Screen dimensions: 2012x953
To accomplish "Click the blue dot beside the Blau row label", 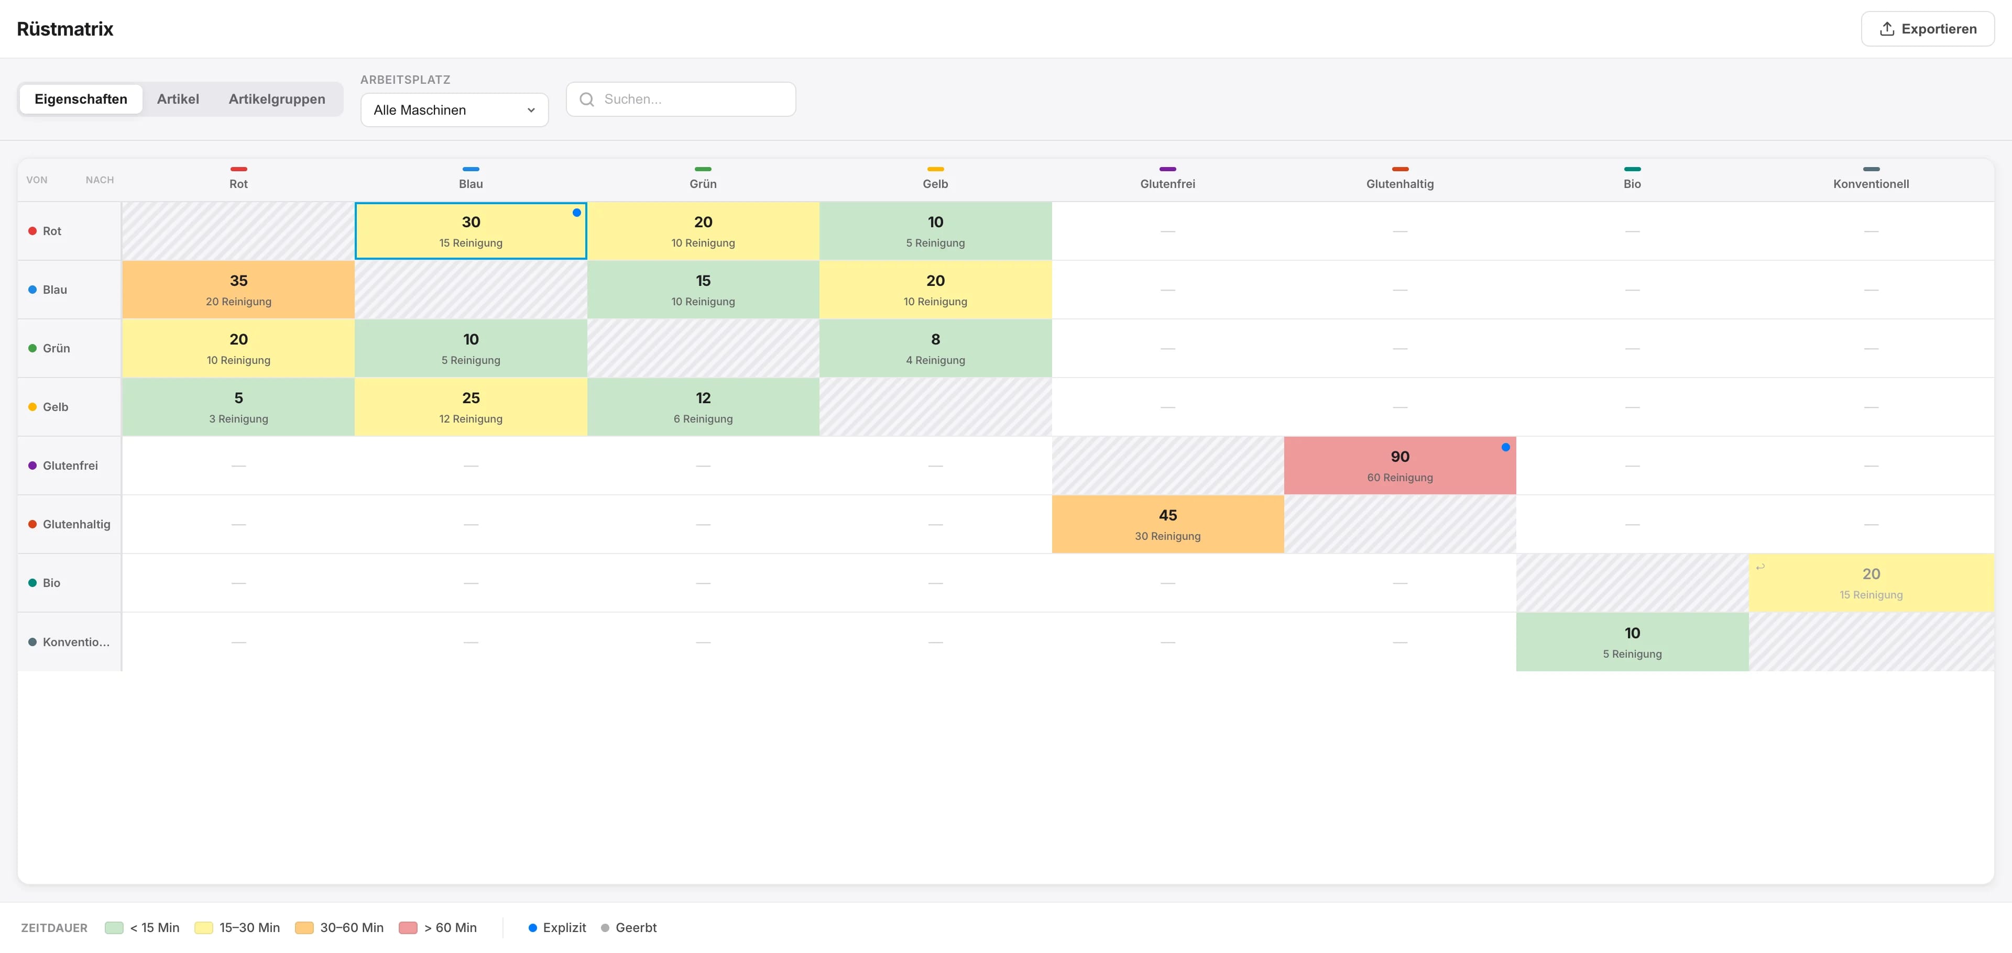I will [x=31, y=289].
